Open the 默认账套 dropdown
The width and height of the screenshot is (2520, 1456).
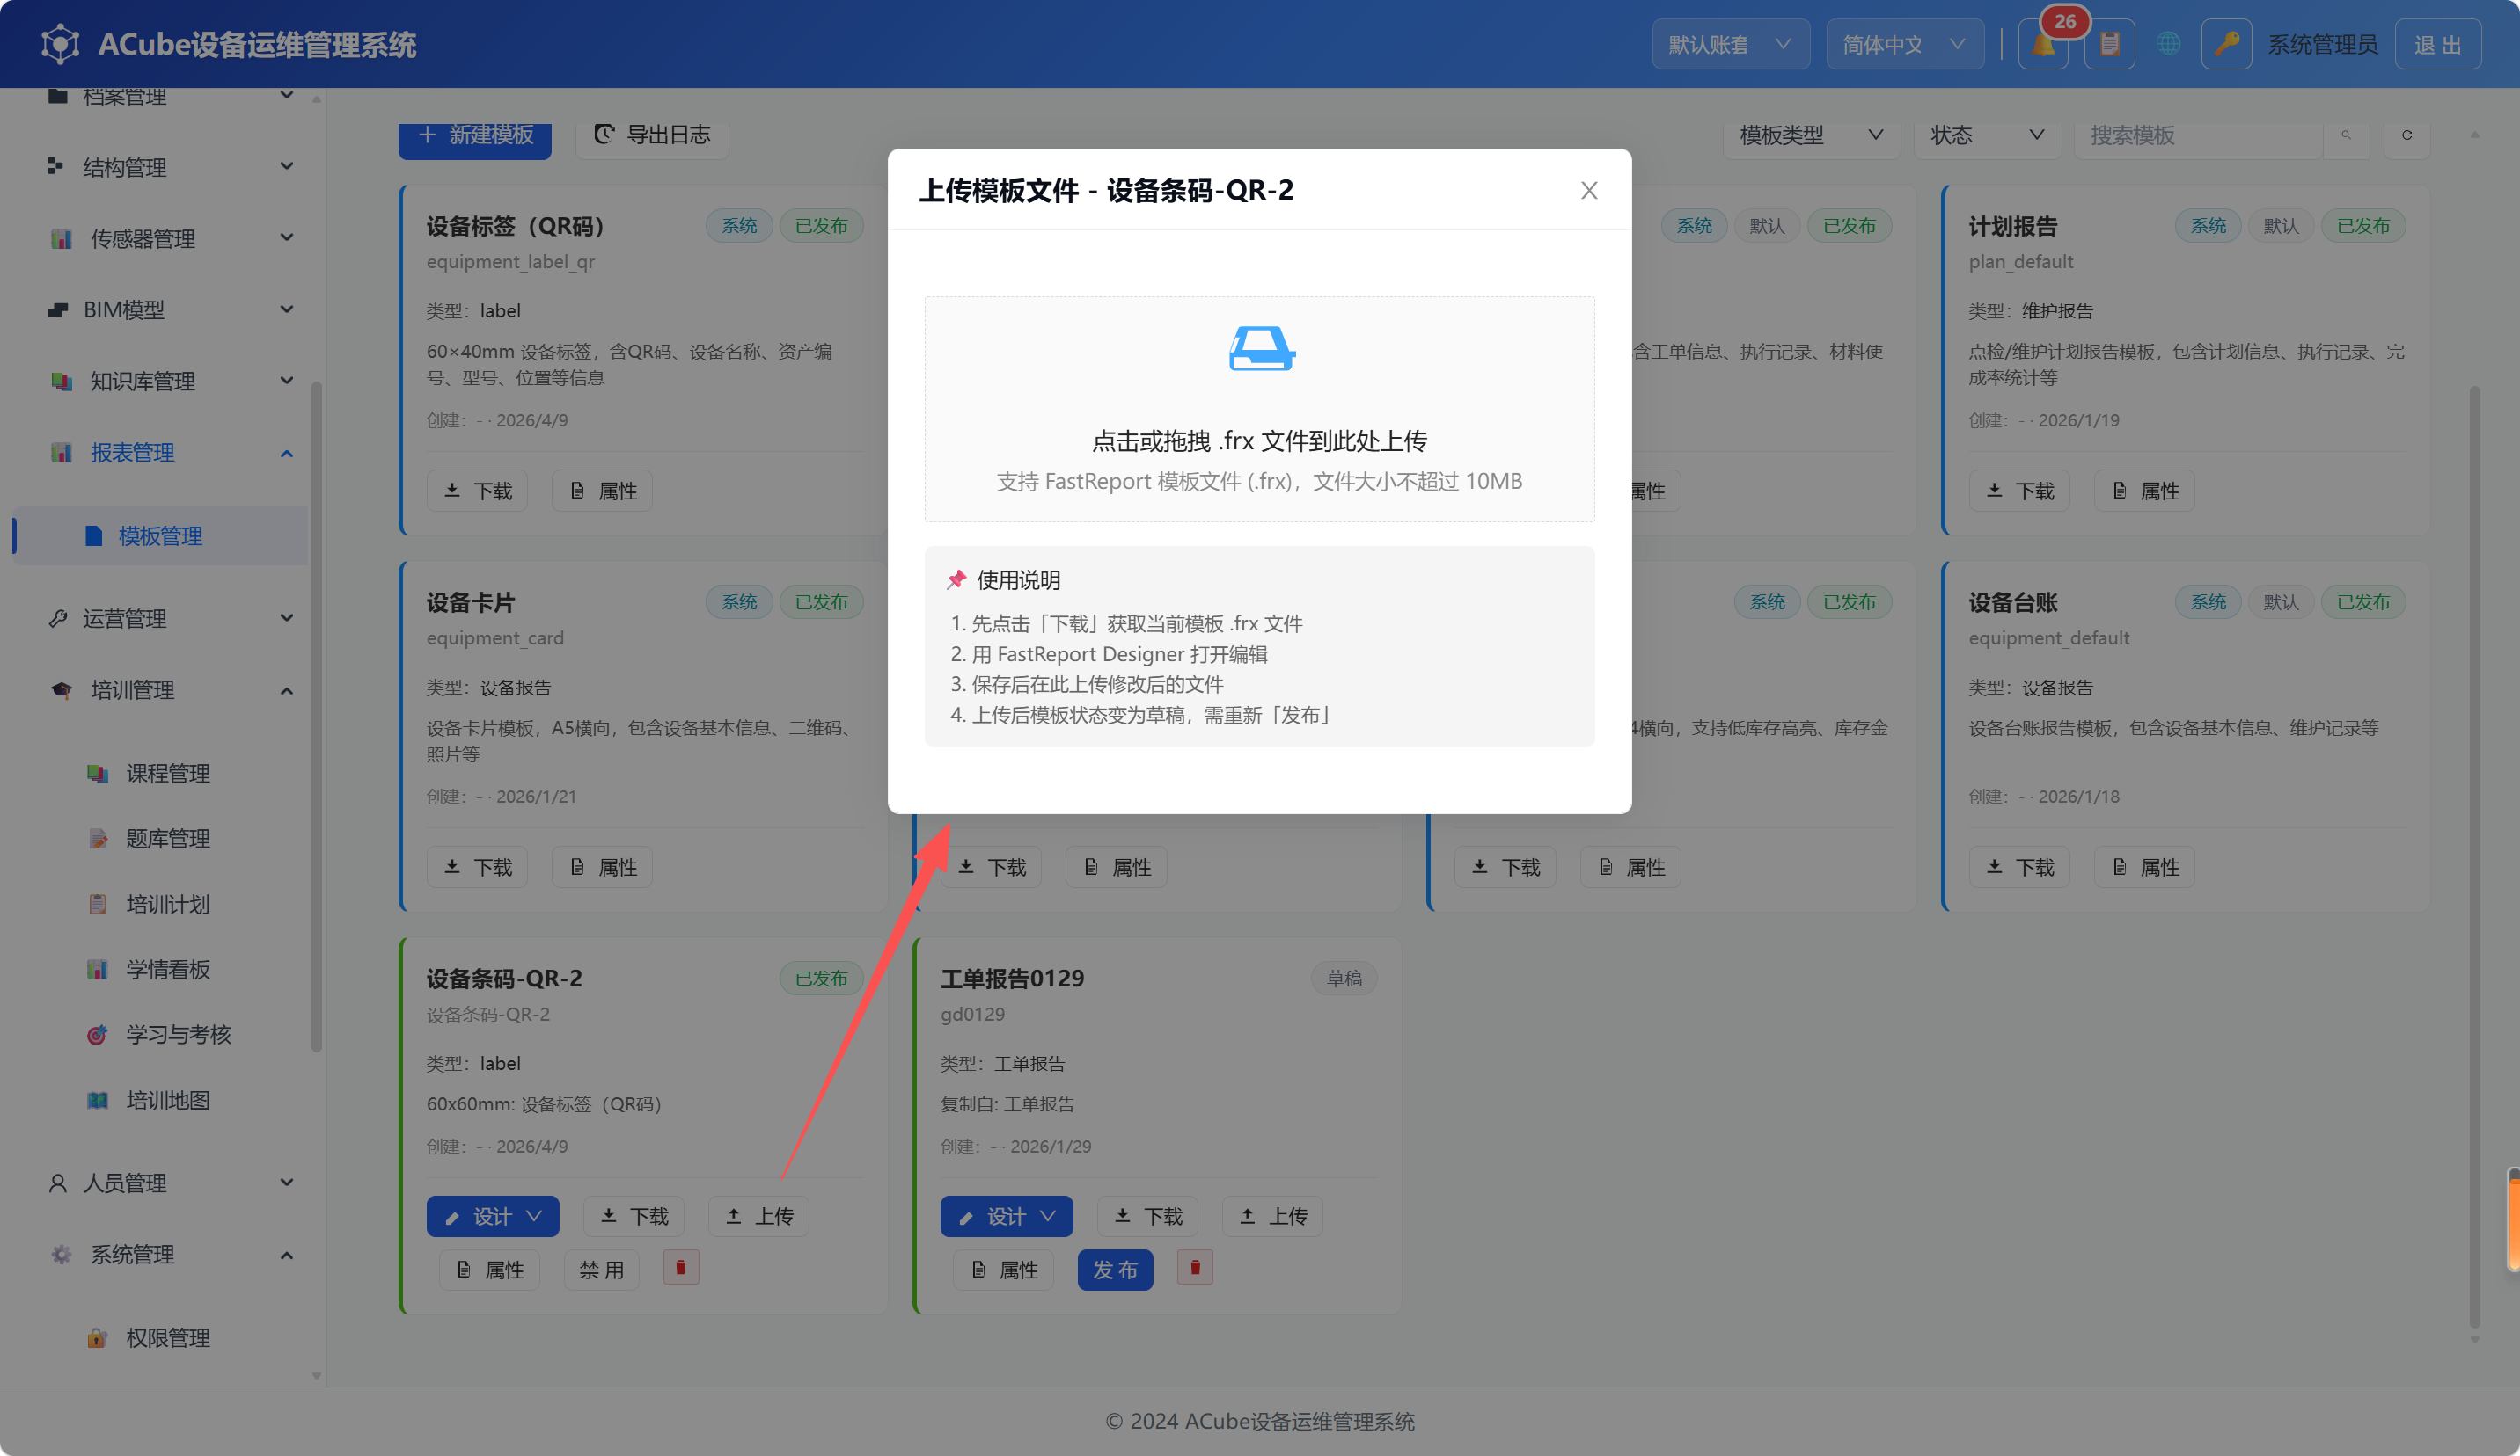click(x=1730, y=45)
